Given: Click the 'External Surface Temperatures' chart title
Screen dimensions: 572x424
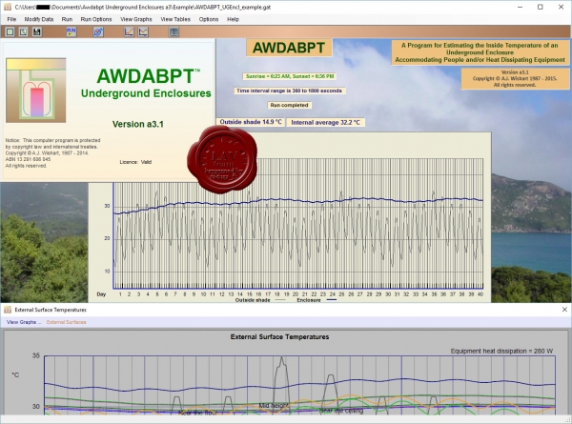Looking at the screenshot, I should pos(279,337).
